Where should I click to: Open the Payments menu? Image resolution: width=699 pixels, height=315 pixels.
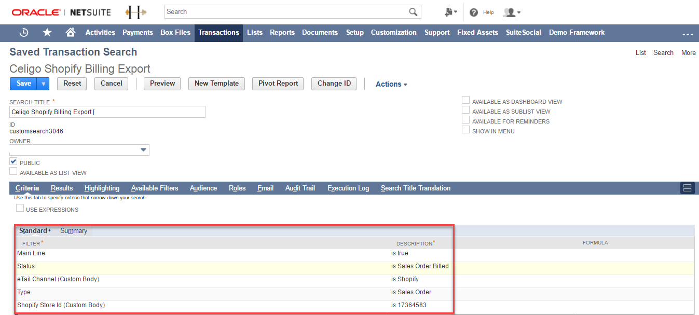point(138,32)
